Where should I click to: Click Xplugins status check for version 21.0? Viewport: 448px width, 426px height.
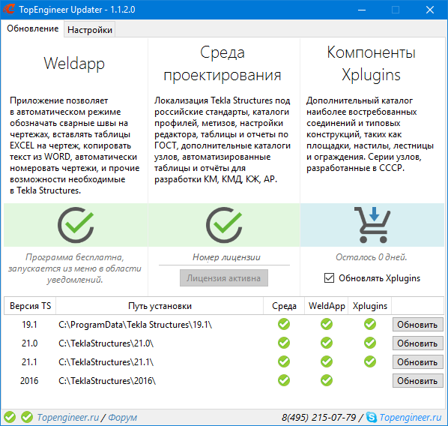[x=370, y=343]
